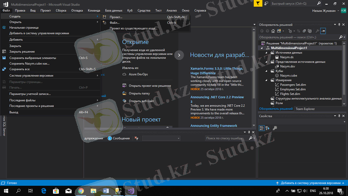The image size is (348, 196).
Task: Open Google Chrome from the taskbar
Action: point(81,191)
